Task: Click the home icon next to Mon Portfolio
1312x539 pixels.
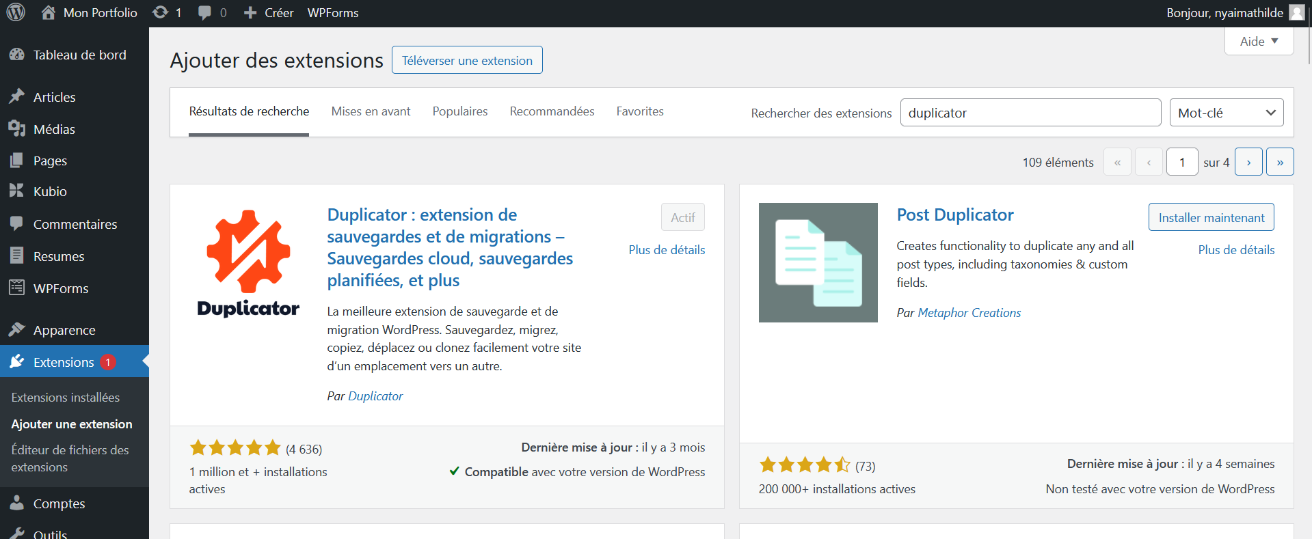Action: 48,12
